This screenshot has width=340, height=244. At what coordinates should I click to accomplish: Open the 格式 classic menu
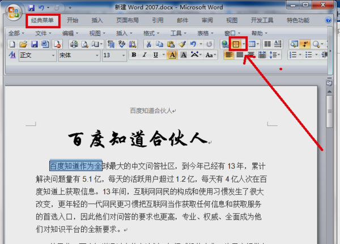pos(151,33)
